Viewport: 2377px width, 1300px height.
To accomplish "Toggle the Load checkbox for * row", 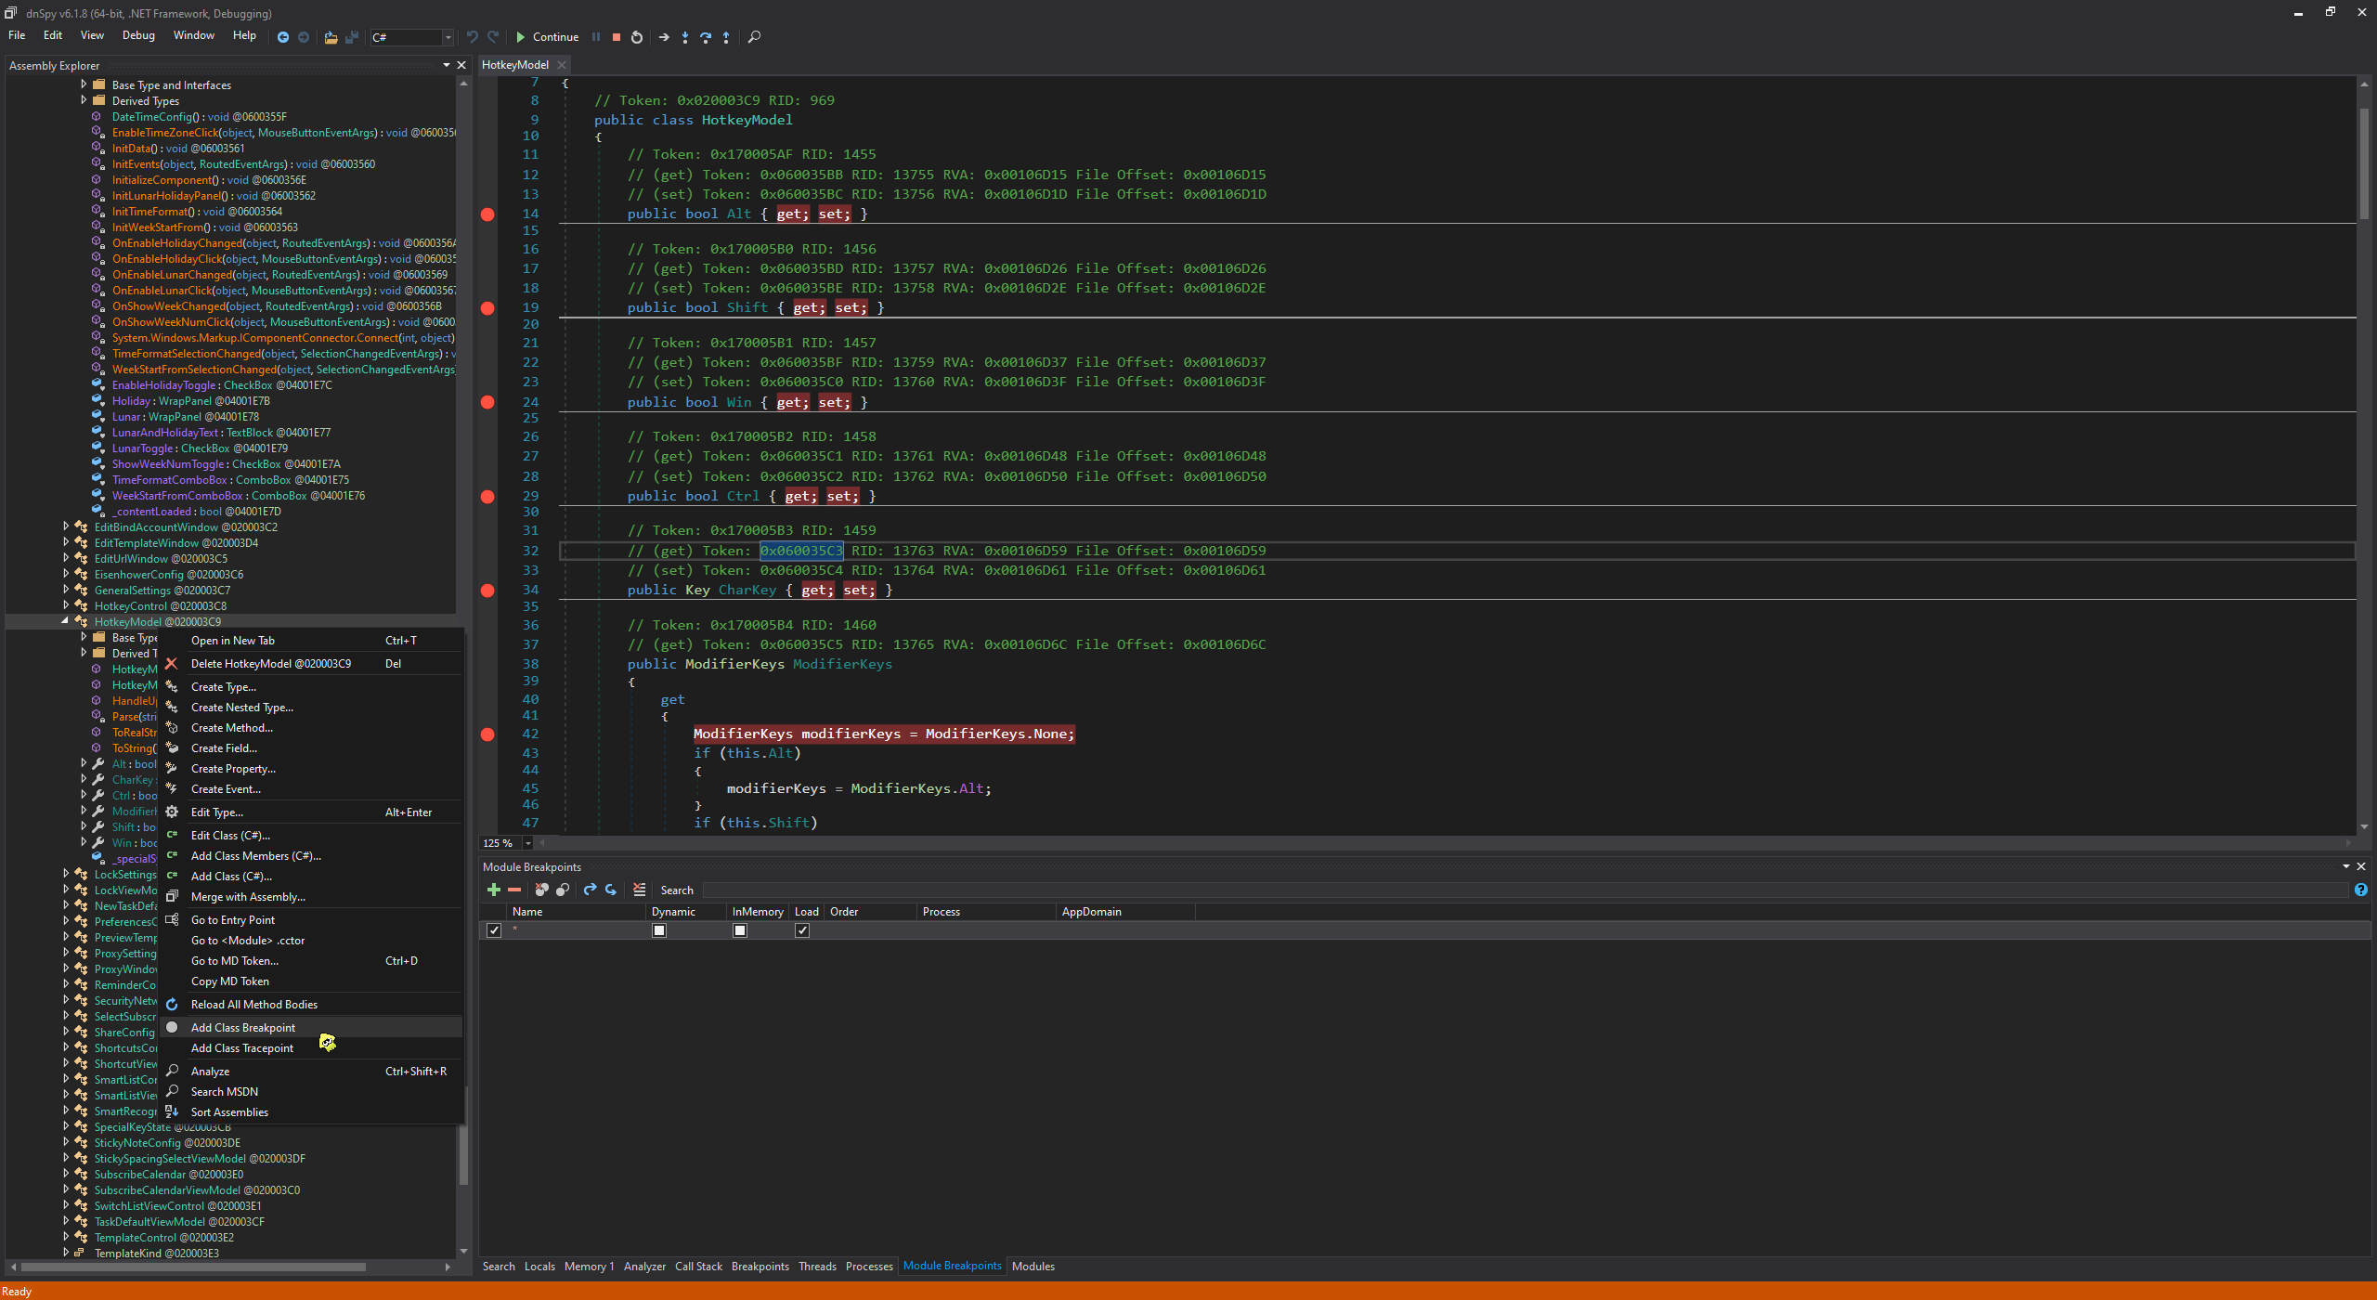I will (x=802, y=930).
